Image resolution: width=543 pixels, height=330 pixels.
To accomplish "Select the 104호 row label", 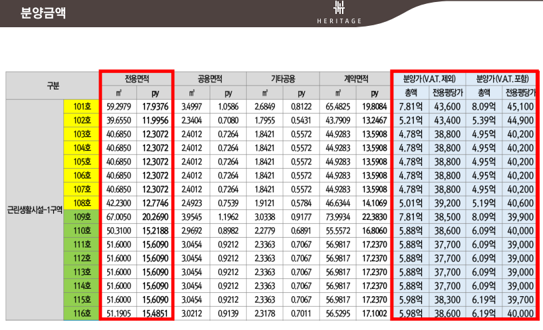I will click(82, 148).
